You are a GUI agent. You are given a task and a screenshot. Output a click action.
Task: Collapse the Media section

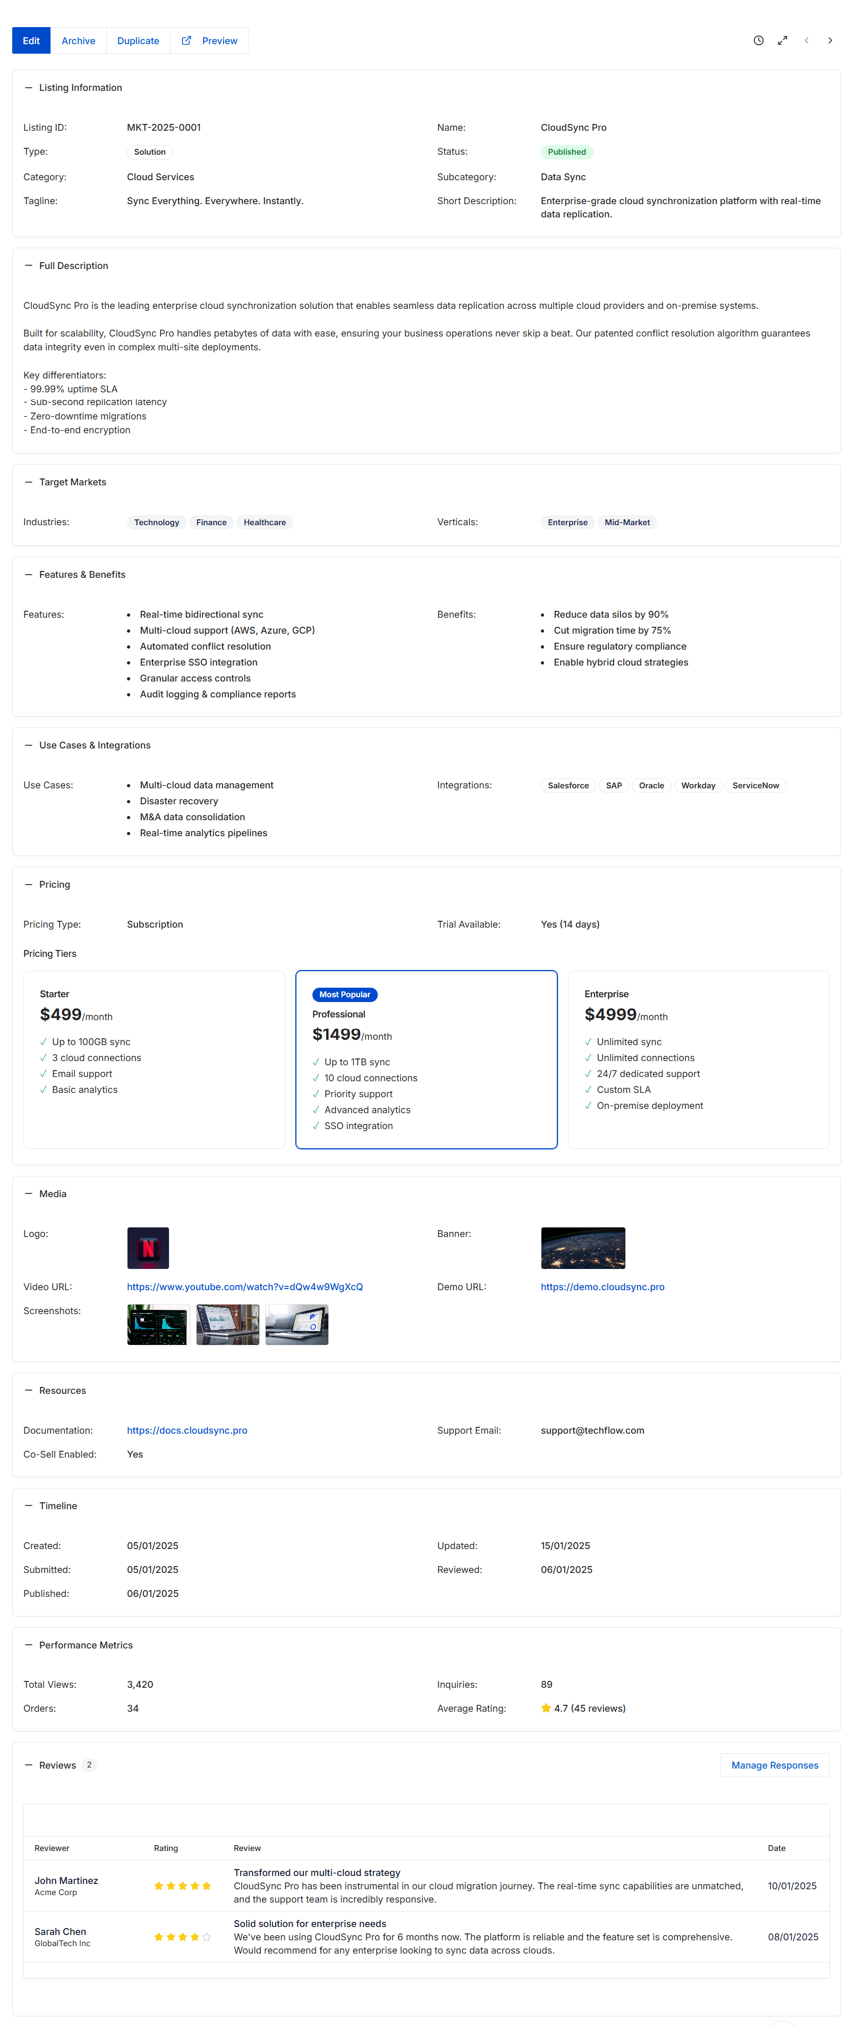[x=28, y=1194]
